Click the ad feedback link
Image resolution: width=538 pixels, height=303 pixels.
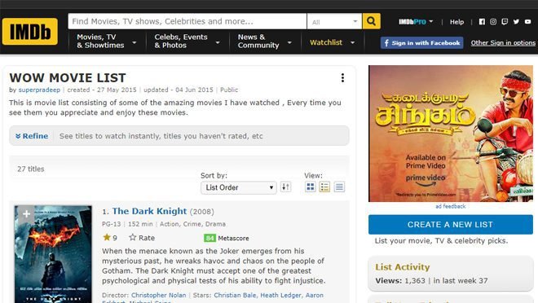pyautogui.click(x=451, y=206)
